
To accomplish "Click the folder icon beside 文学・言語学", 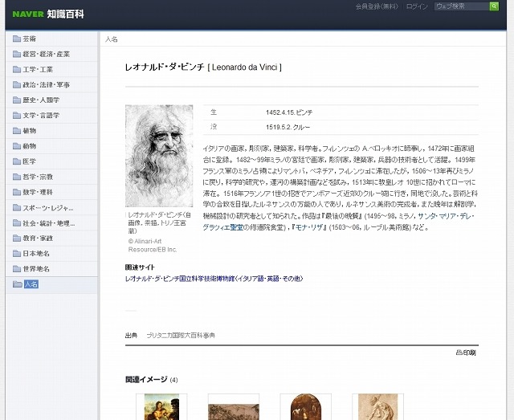I will 17,116.
